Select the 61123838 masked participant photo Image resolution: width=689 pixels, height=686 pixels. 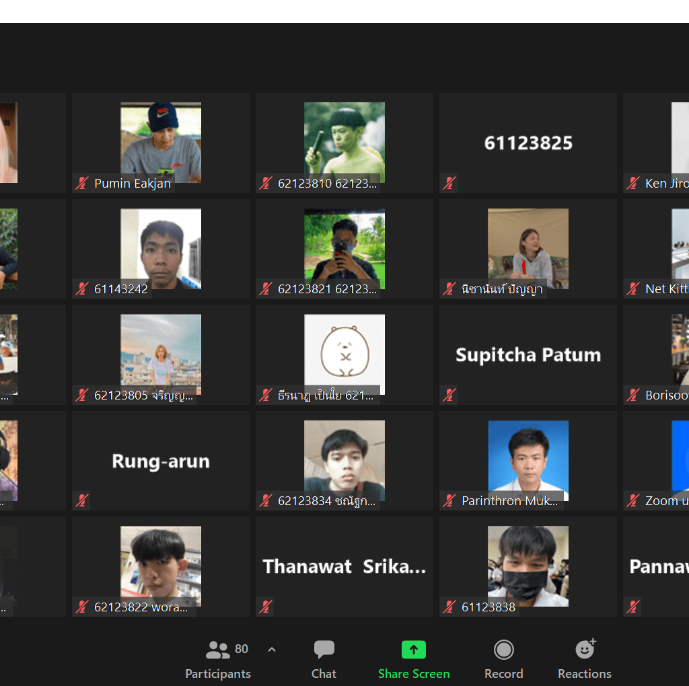tap(528, 566)
